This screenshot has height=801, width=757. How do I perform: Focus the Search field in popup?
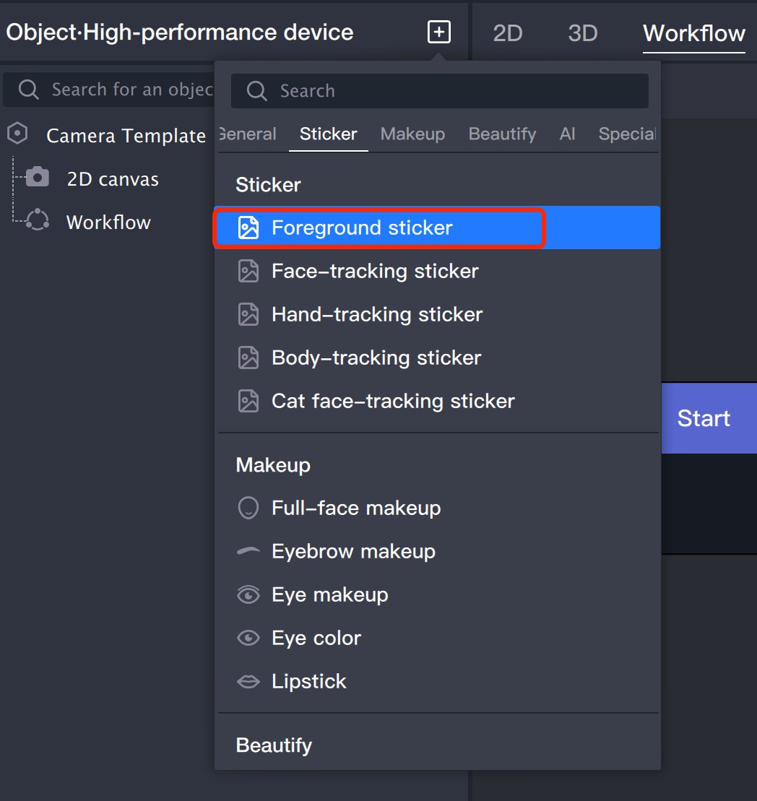(439, 91)
